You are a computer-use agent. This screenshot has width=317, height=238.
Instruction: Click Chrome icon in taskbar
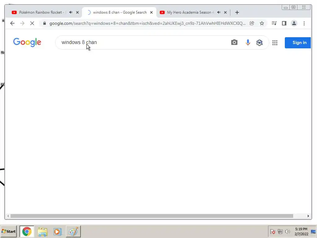27,231
